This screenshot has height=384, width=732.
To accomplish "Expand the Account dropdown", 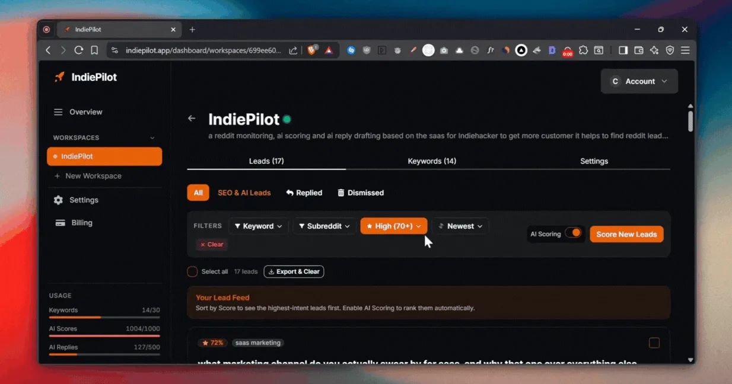I will tap(639, 81).
